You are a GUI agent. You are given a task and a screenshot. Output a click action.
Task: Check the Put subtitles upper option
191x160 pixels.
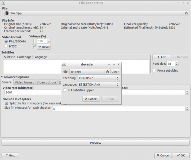[x=64, y=90]
